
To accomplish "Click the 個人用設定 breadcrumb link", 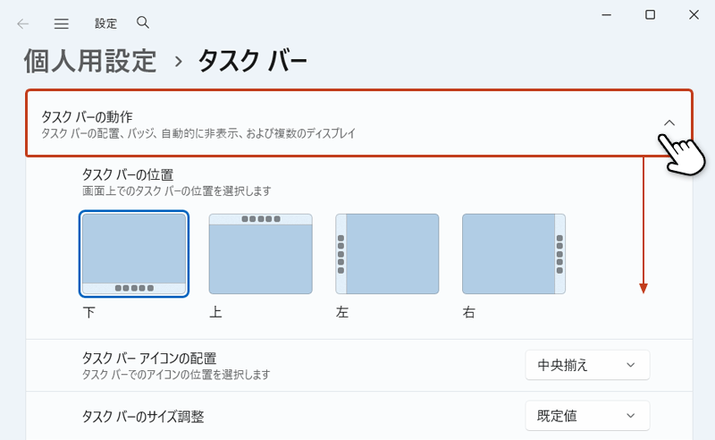I will 90,61.
